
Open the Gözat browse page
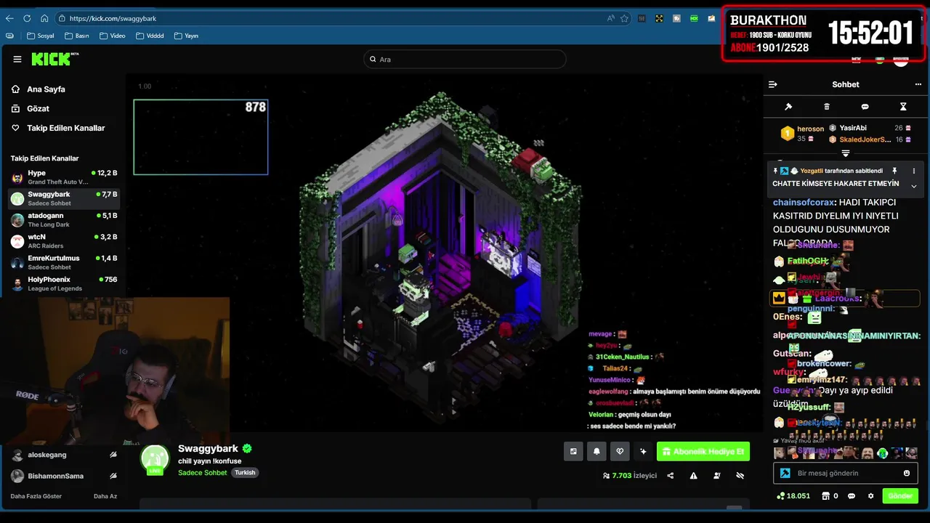(x=38, y=108)
